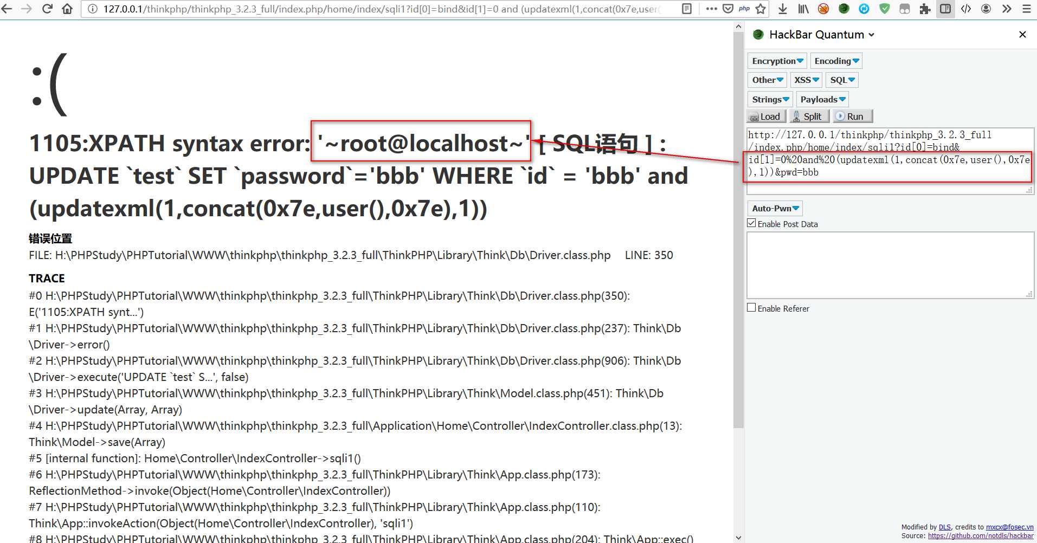
Task: Open the HackBar green globe toolbar icon
Action: coord(844,9)
